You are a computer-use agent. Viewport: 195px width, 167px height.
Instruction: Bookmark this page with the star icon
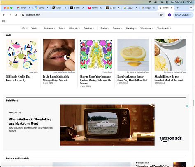coord(161,15)
